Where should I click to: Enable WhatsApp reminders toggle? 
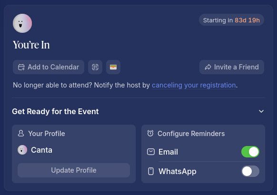coord(250,171)
